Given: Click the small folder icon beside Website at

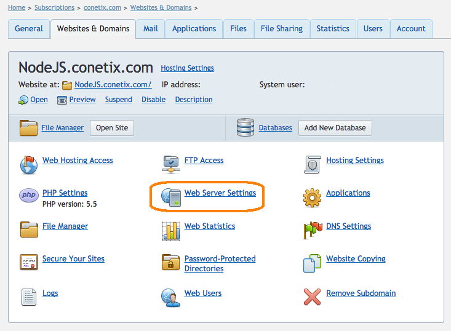Looking at the screenshot, I should pyautogui.click(x=67, y=86).
